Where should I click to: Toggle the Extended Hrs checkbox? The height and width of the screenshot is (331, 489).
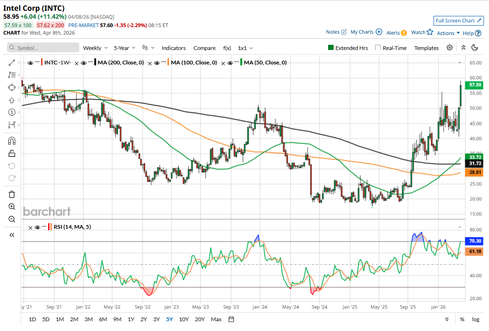(x=331, y=48)
